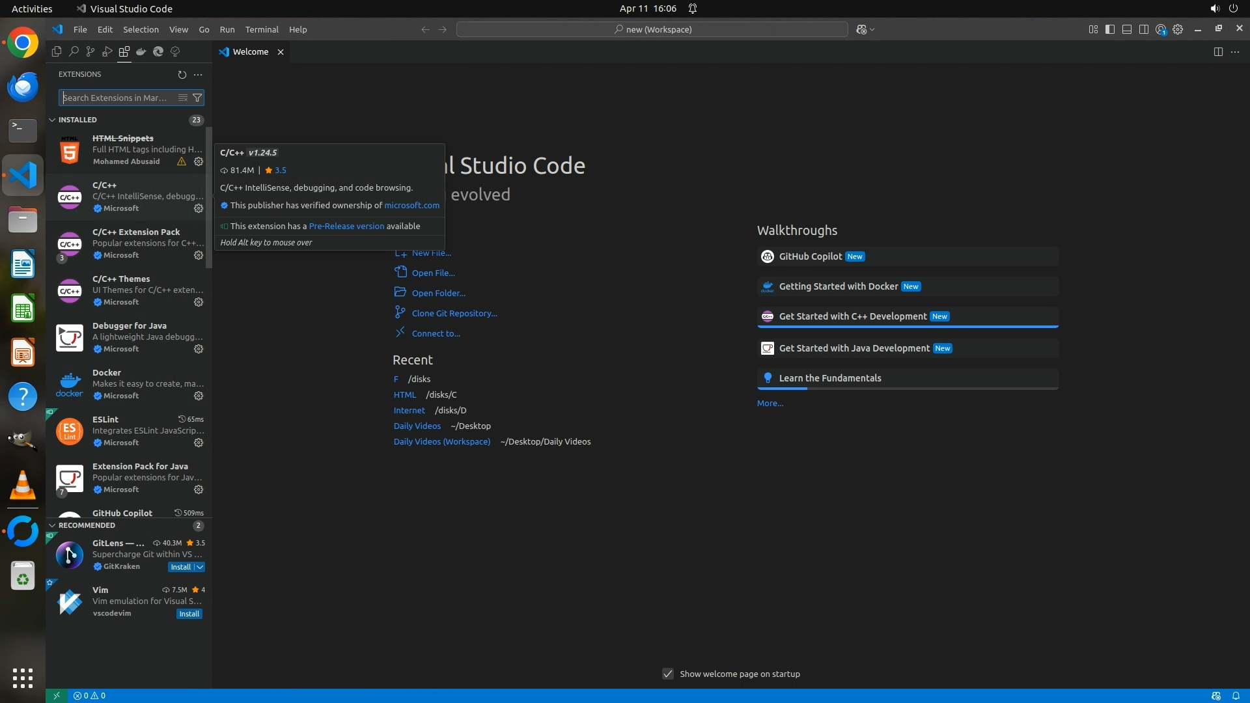
Task: Click the clear extensions search results icon
Action: click(183, 98)
